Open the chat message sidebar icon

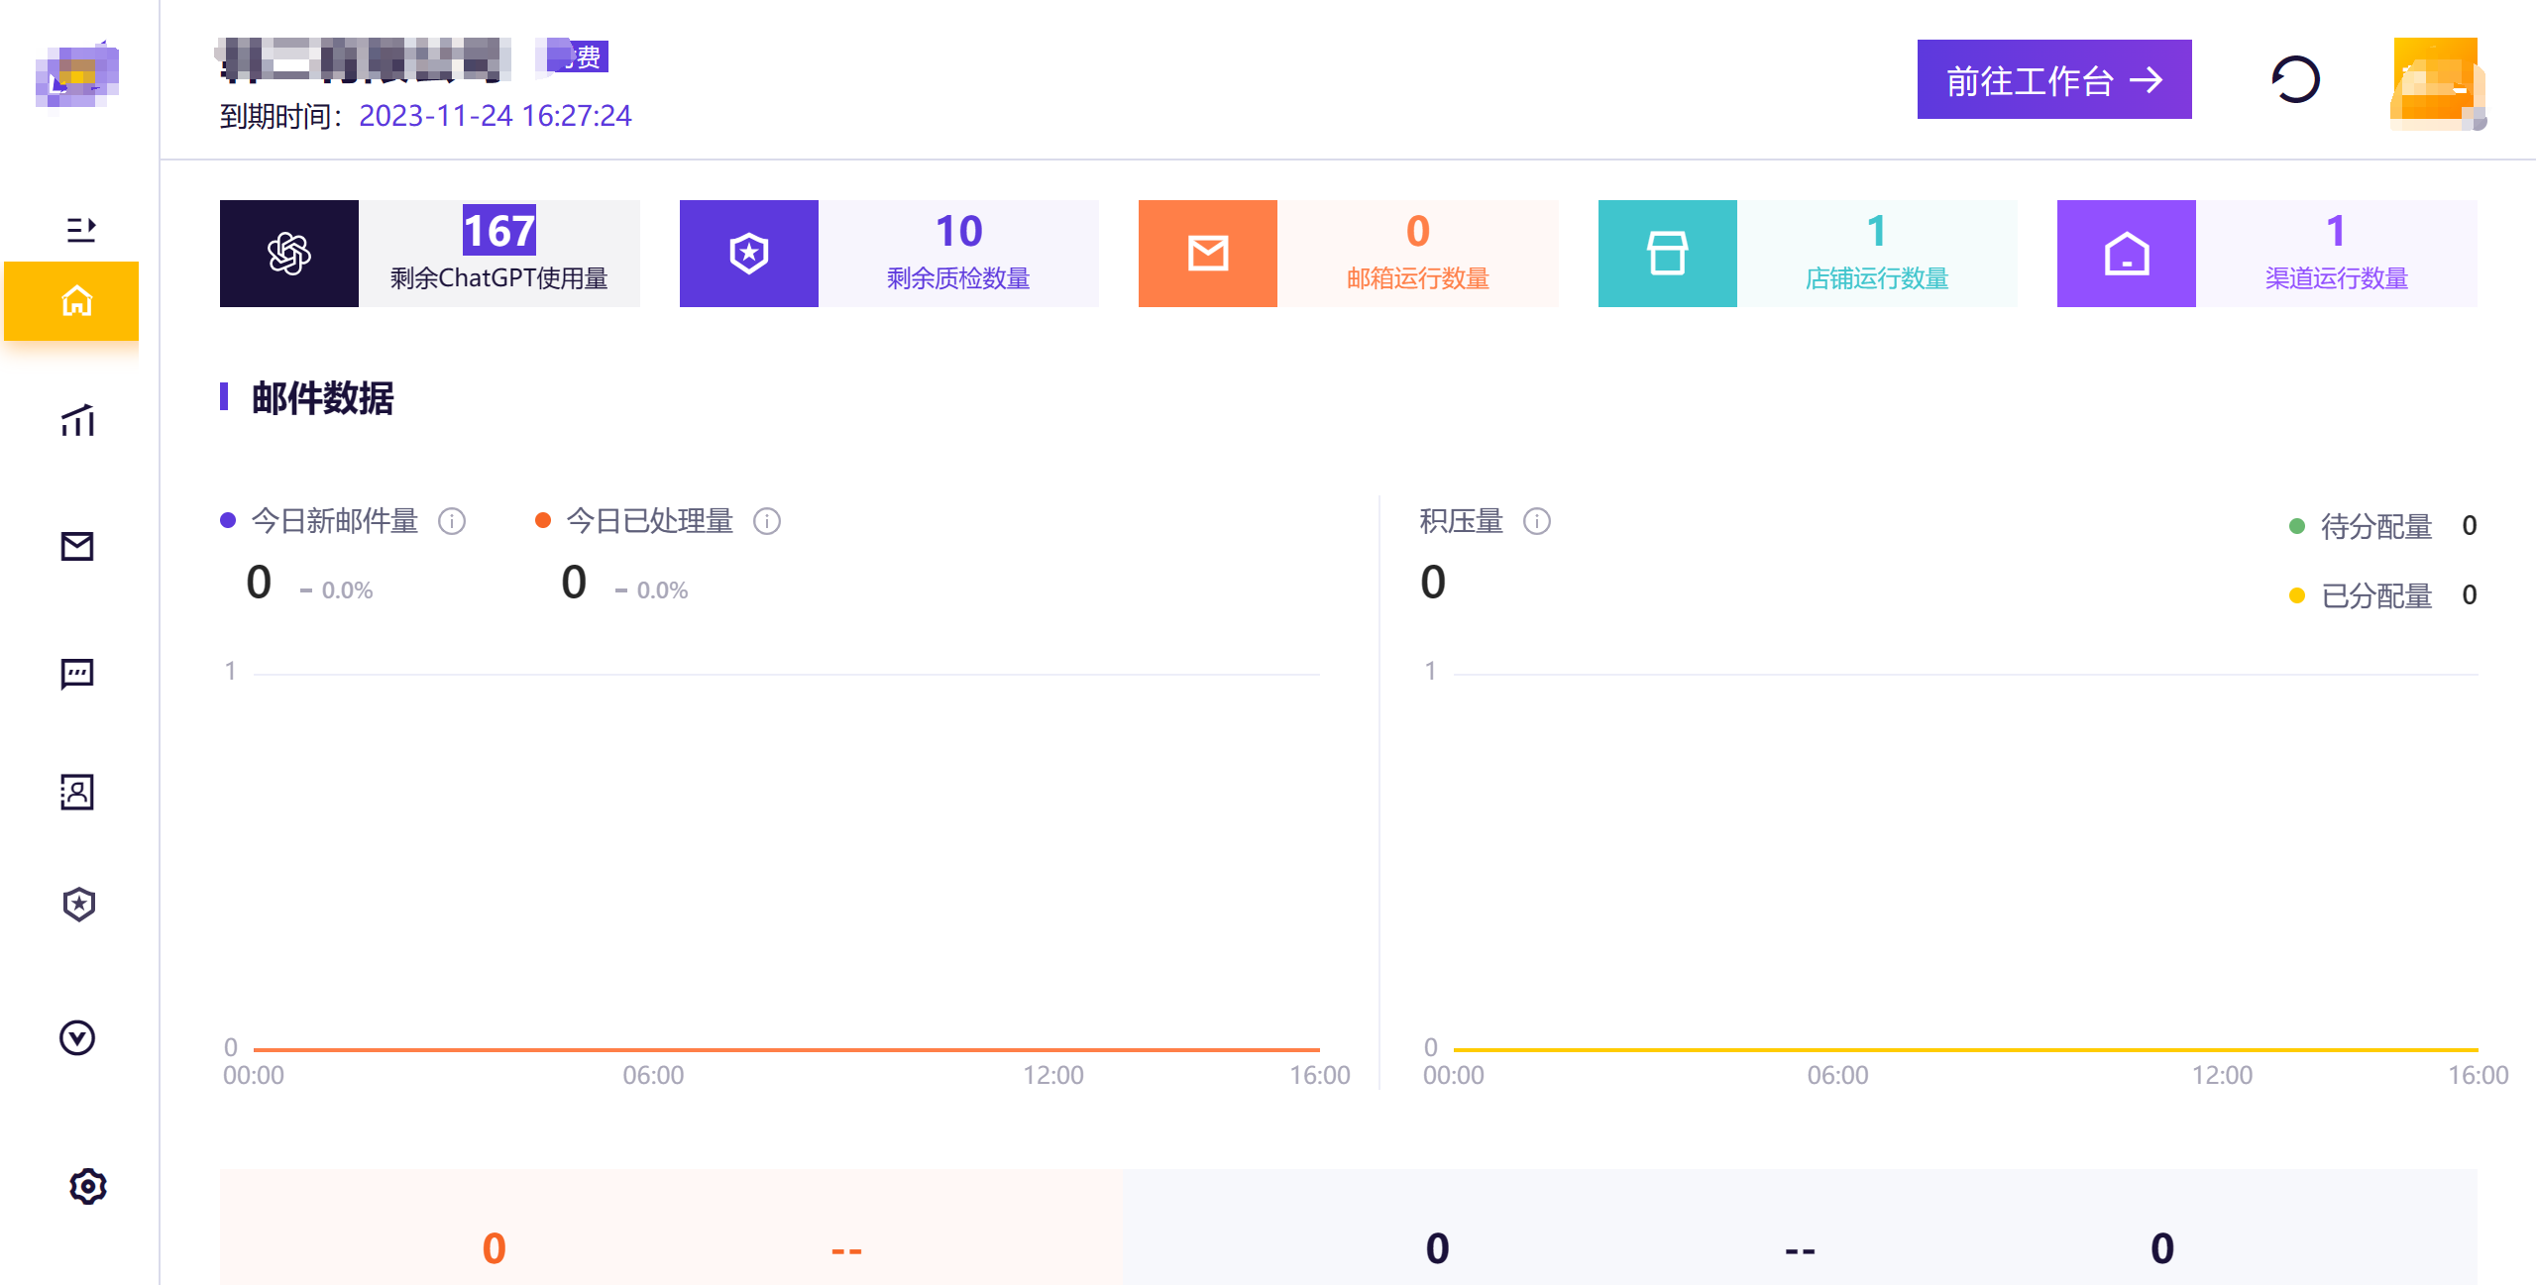coord(77,675)
